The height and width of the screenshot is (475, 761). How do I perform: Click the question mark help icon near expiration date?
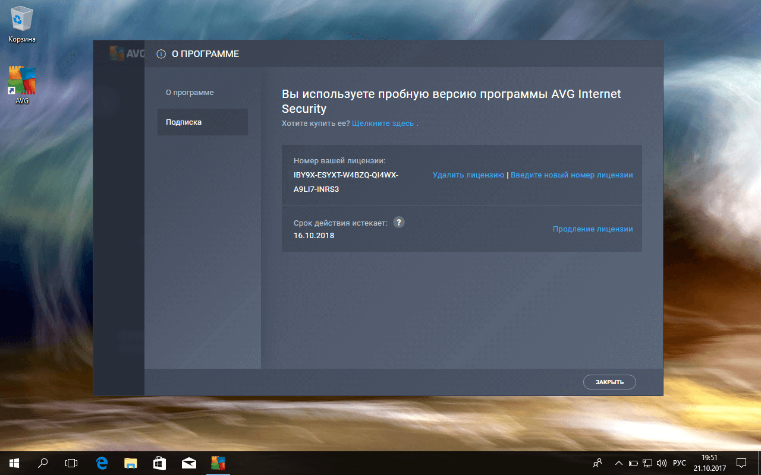[399, 222]
